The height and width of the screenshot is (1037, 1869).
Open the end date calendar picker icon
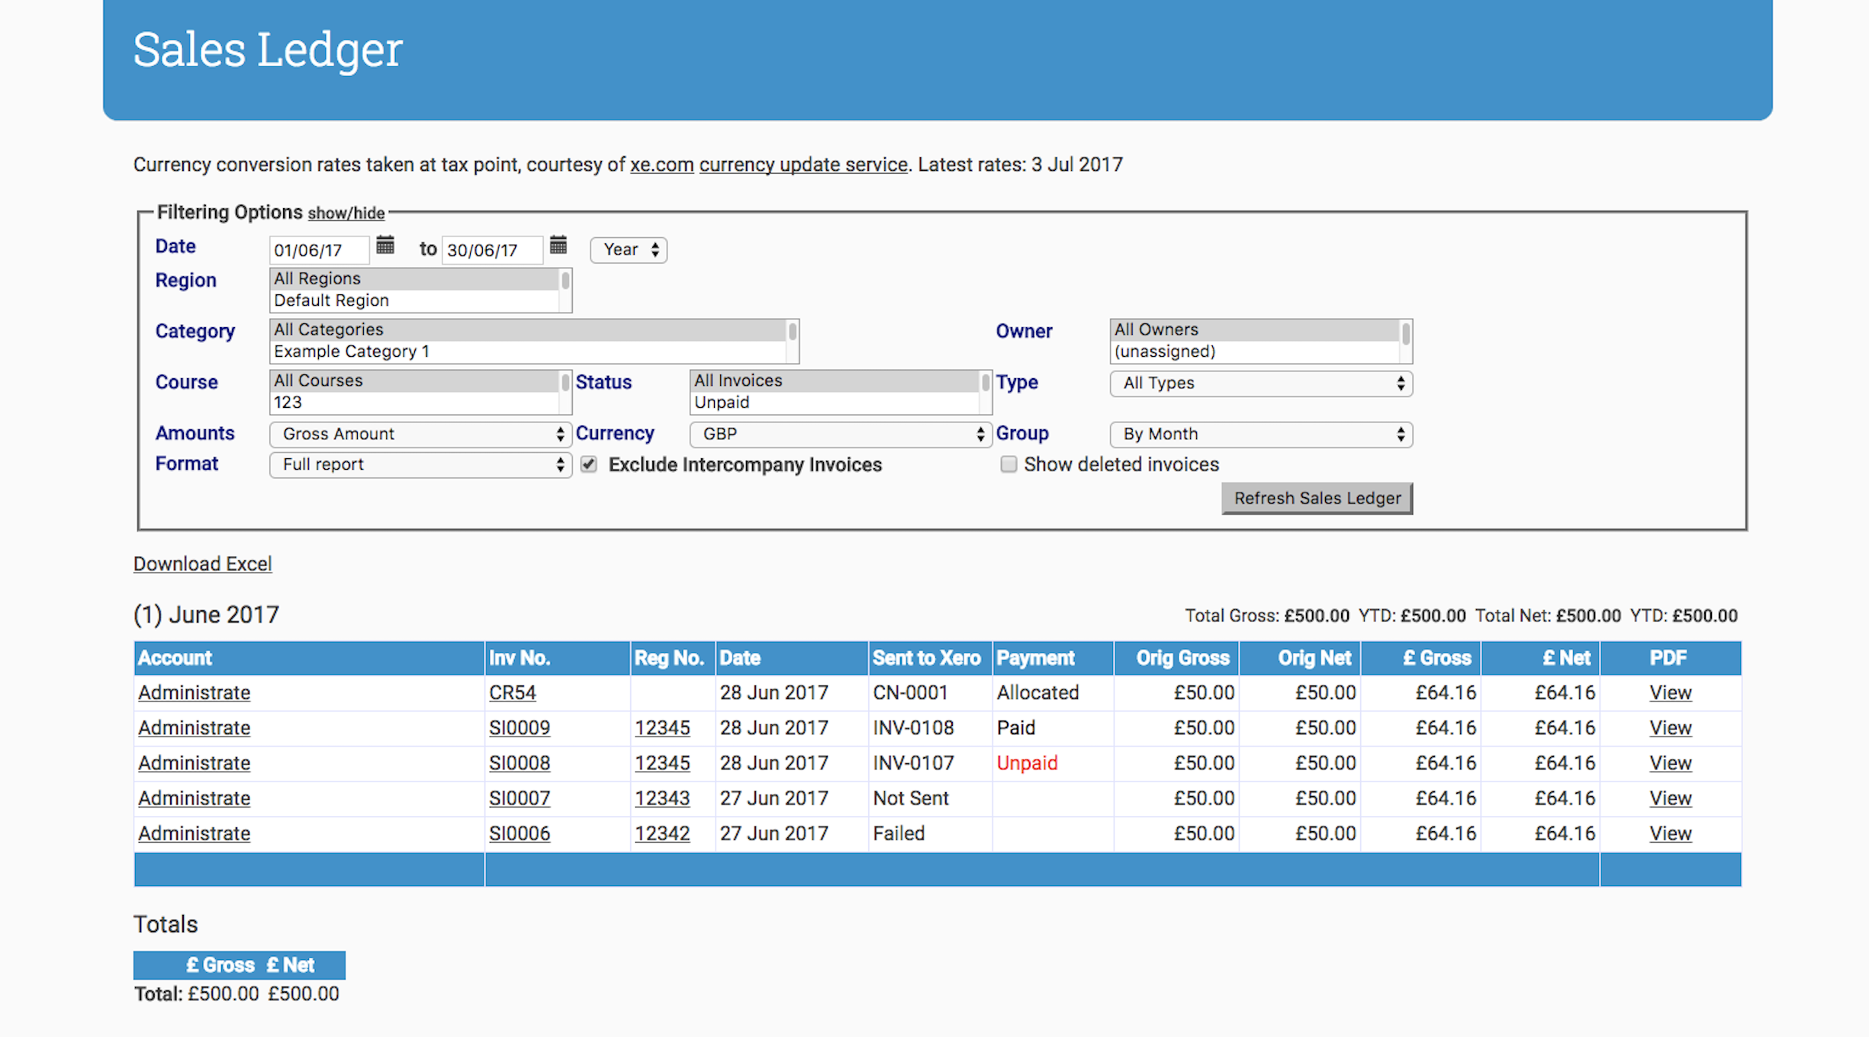558,246
